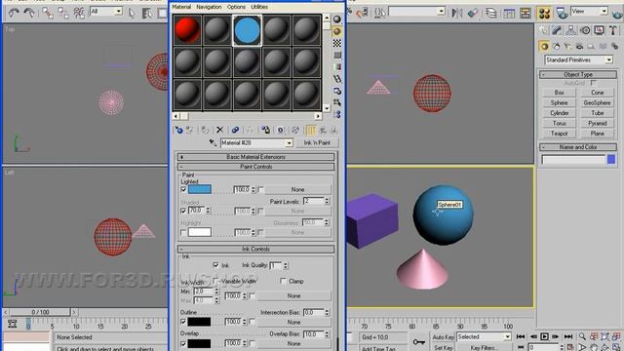
Task: Click the Undo arrow in the main toolbar
Action: tap(13, 13)
